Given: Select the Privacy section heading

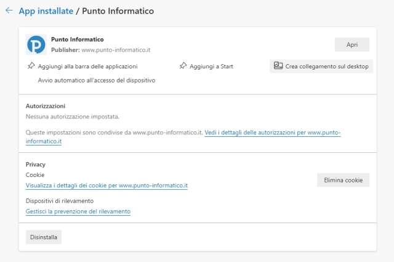Looking at the screenshot, I should pyautogui.click(x=36, y=165).
